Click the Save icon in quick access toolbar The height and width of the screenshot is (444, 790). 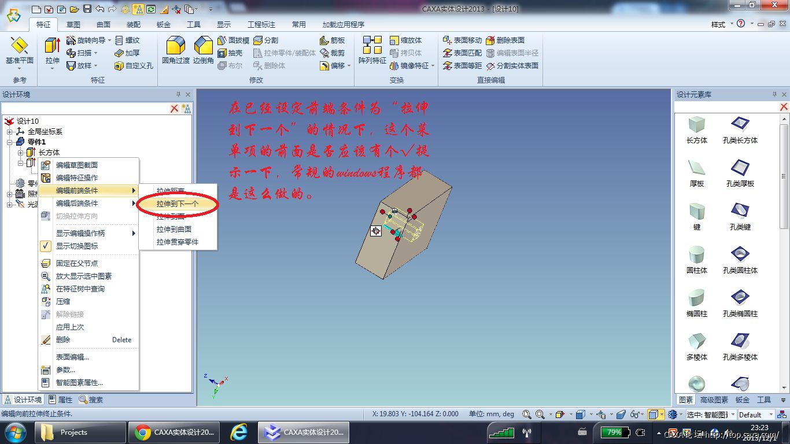[x=87, y=9]
